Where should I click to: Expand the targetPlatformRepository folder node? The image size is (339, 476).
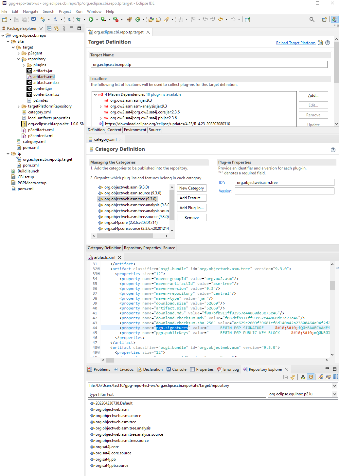point(19,106)
